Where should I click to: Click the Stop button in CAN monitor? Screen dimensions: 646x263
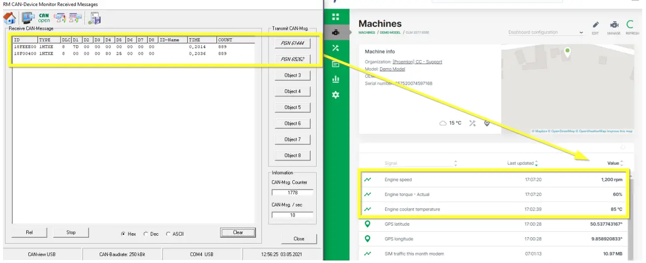[x=71, y=233]
